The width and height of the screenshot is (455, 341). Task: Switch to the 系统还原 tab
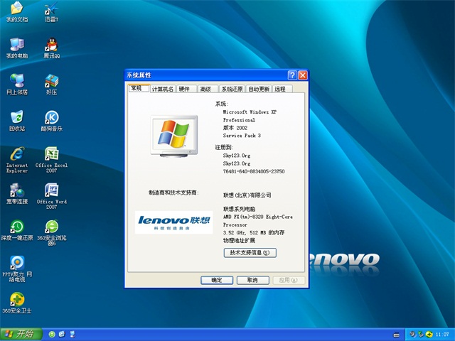(232, 89)
